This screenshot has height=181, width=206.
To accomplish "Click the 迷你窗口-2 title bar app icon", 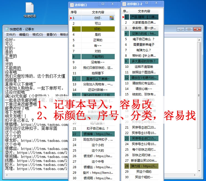I will [x=124, y=4].
